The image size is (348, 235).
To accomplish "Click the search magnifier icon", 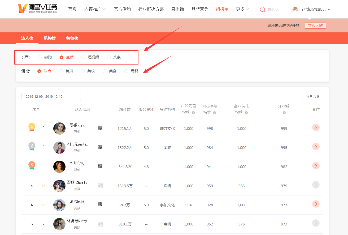I will pos(262,9).
